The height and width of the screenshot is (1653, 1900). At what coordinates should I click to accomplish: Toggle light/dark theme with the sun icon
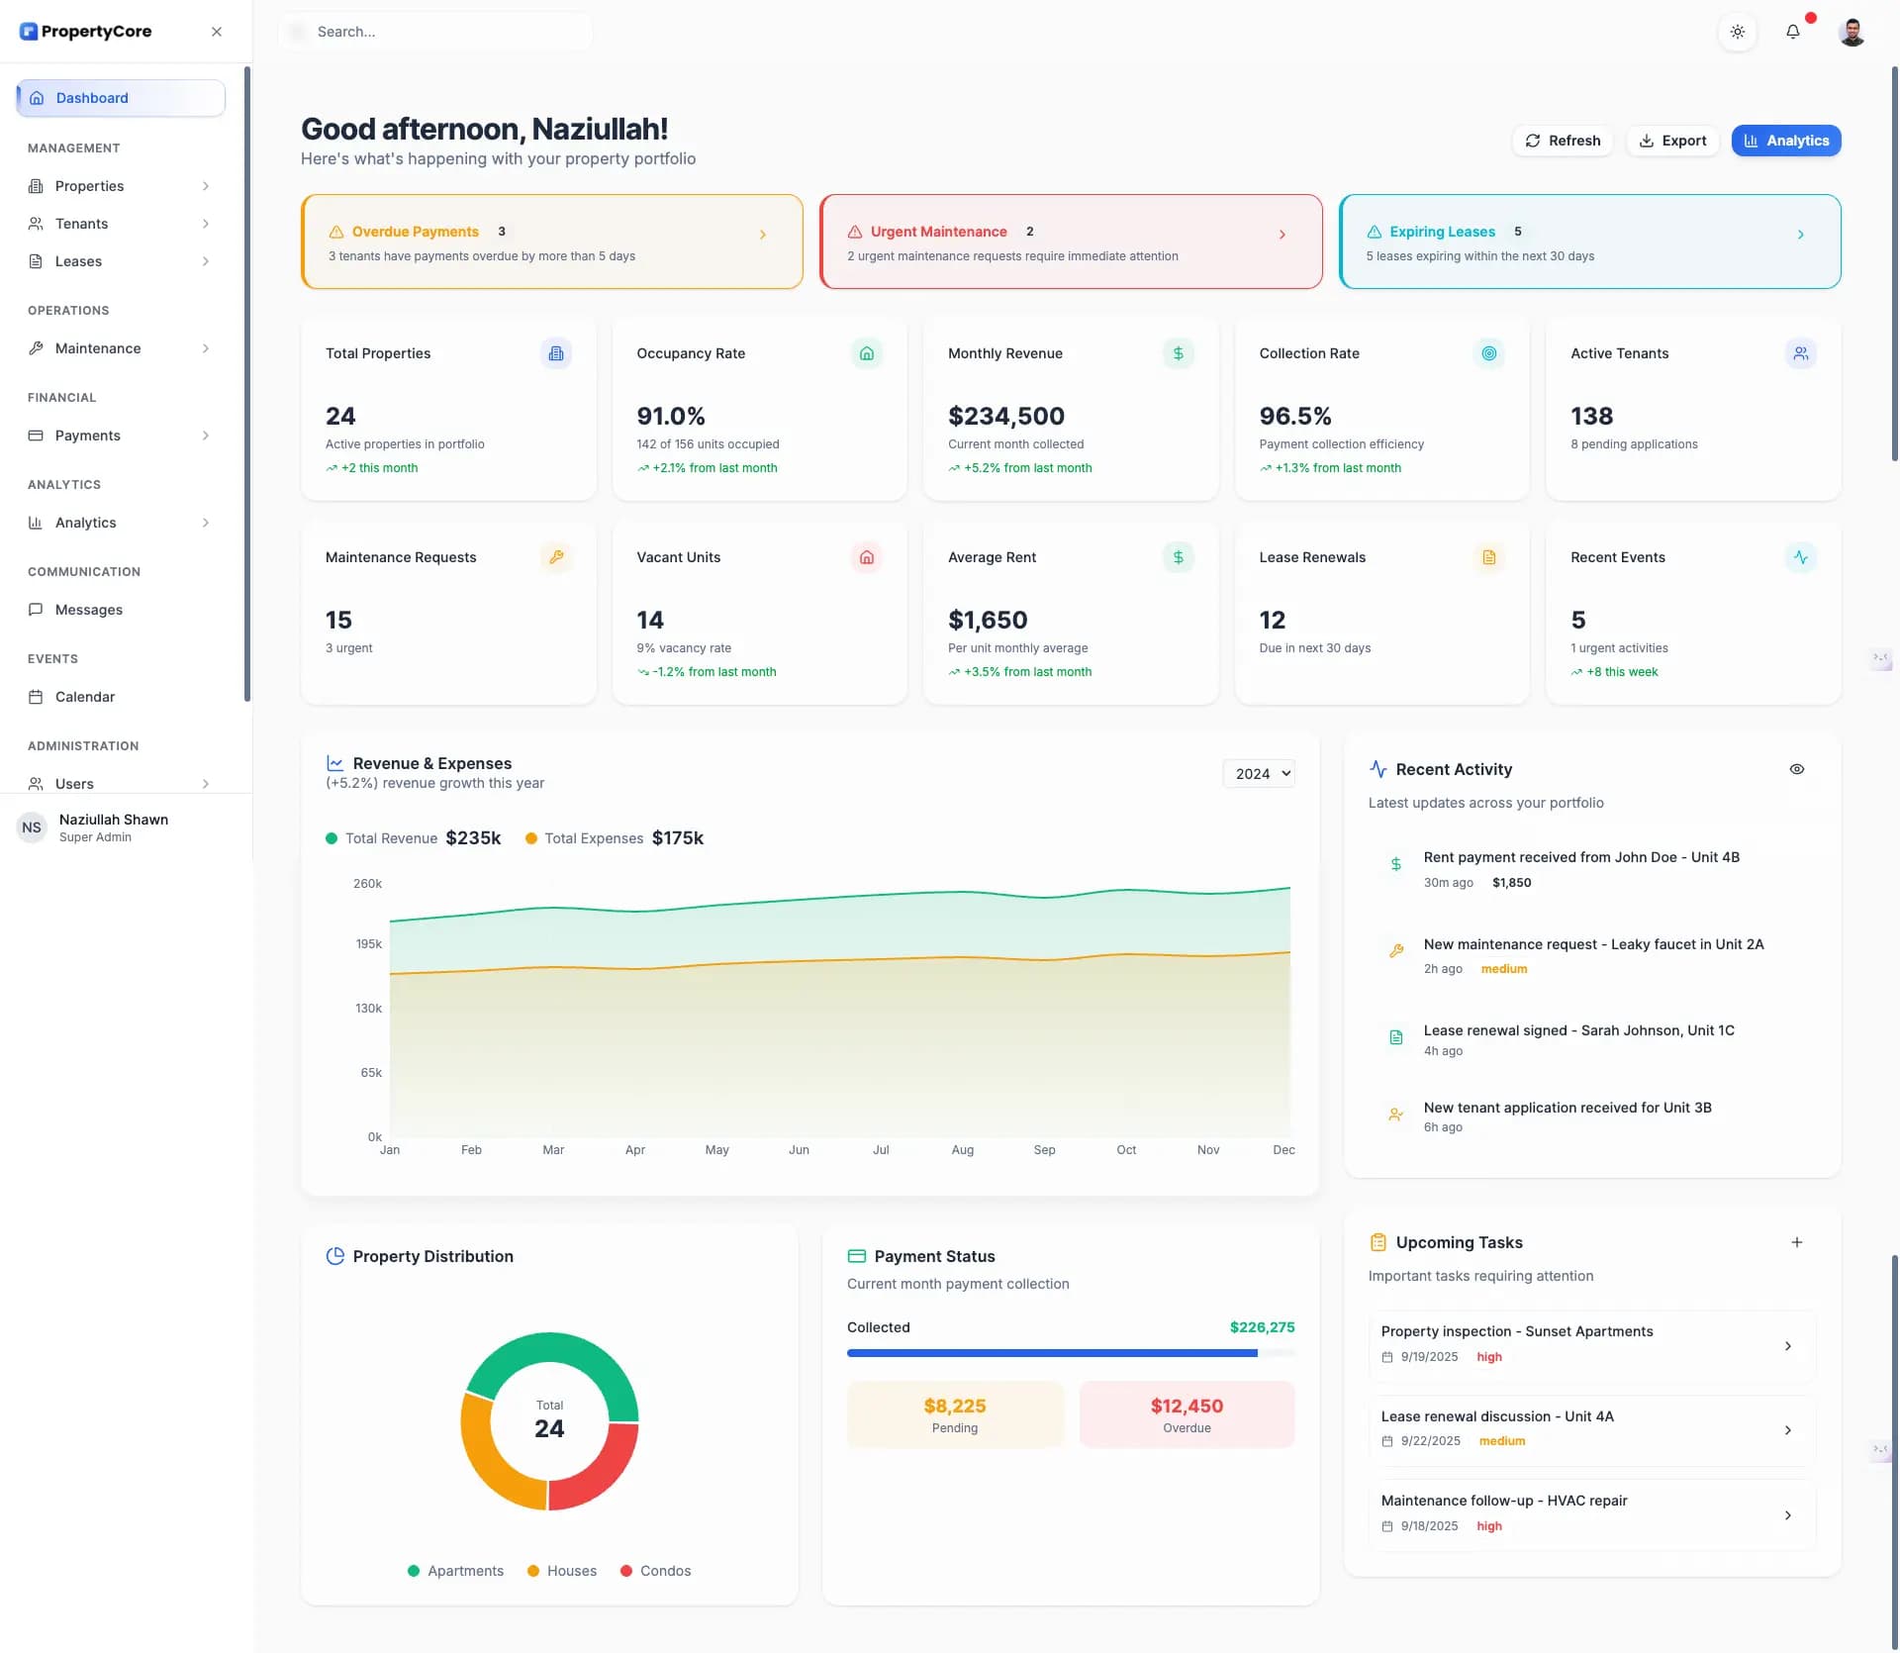(1738, 32)
